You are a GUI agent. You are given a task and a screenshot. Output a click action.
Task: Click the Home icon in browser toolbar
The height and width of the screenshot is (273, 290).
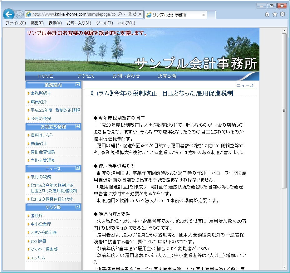267,14
